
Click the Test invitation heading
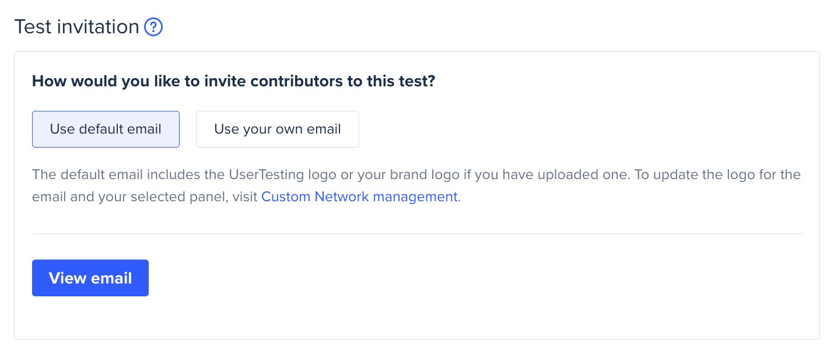(76, 27)
